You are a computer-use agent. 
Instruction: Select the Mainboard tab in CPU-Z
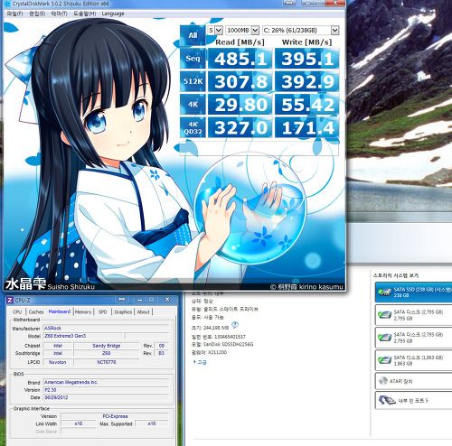(x=60, y=311)
